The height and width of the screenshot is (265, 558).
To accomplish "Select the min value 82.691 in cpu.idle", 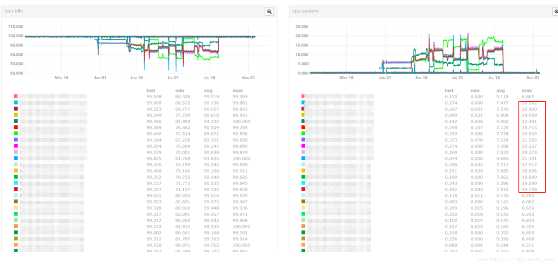I will click(x=182, y=202).
